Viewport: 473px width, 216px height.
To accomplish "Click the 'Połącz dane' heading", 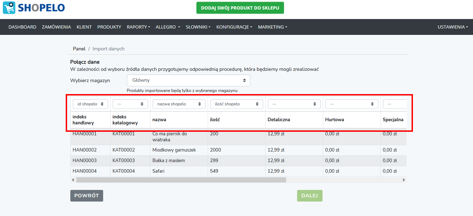I will [x=85, y=62].
